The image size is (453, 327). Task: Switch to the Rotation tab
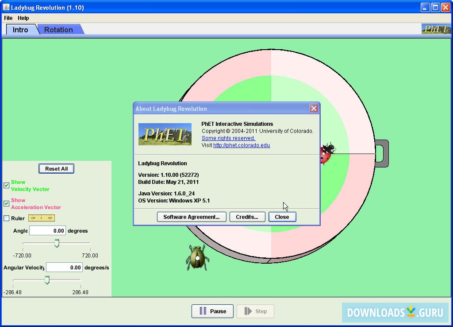59,30
